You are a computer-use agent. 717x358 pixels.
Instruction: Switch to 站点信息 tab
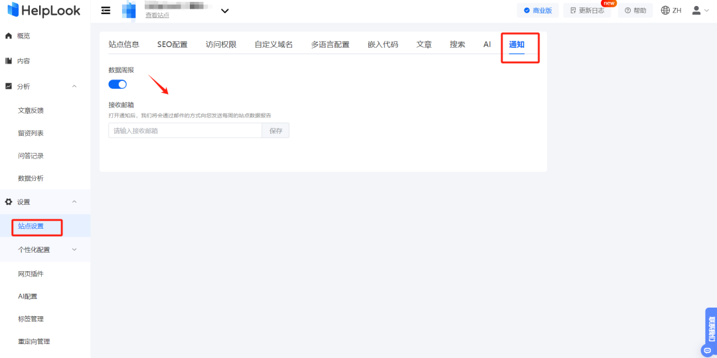pos(124,44)
